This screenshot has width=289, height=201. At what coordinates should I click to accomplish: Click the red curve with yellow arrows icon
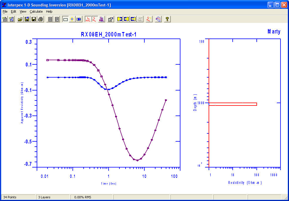click(149, 19)
